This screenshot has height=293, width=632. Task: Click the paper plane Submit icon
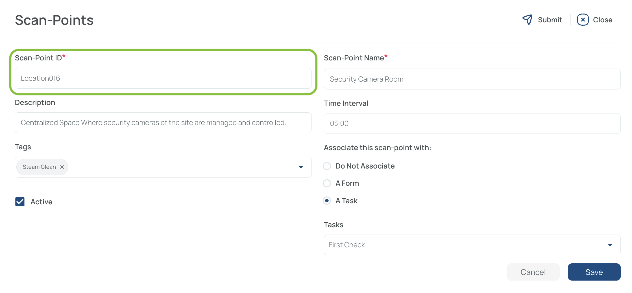(527, 20)
